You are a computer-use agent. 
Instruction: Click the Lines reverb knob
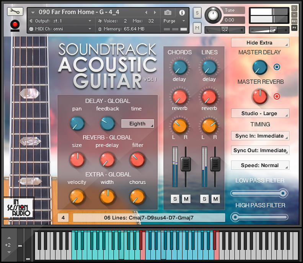click(x=209, y=97)
